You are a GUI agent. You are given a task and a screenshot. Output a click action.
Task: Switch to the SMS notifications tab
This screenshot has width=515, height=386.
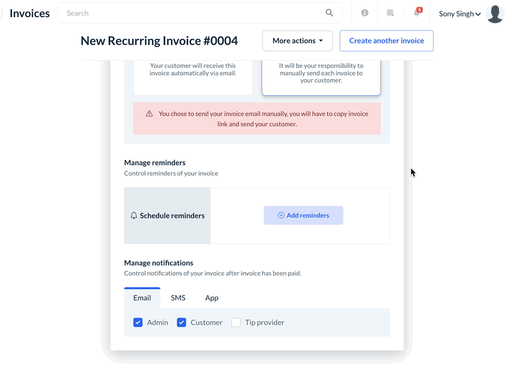pyautogui.click(x=178, y=298)
